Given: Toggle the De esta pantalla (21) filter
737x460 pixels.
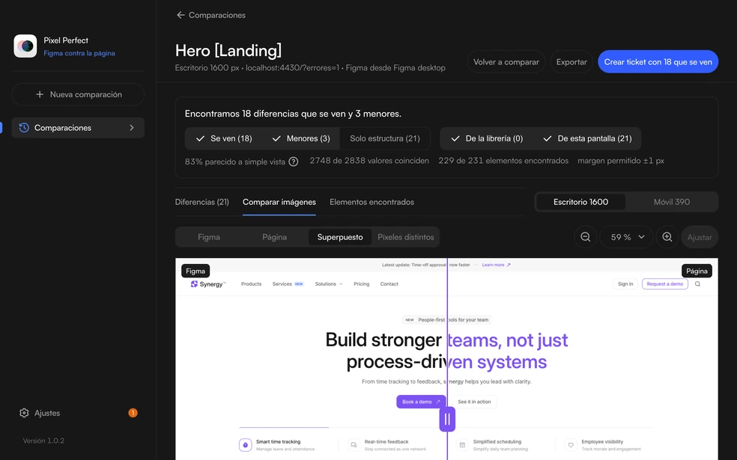Looking at the screenshot, I should coord(587,138).
